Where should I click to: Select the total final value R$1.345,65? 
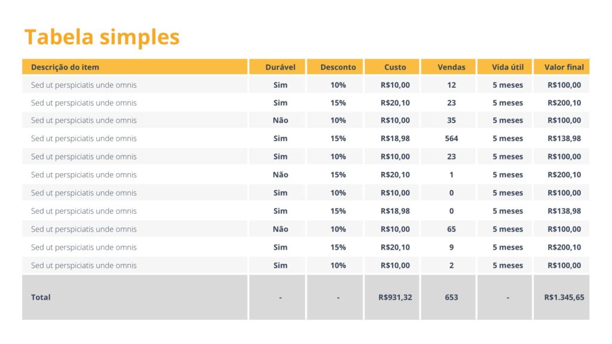click(x=564, y=297)
